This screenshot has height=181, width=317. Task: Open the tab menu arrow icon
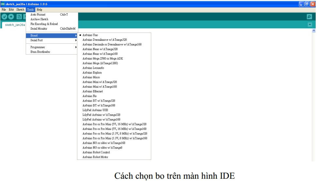coord(309,25)
